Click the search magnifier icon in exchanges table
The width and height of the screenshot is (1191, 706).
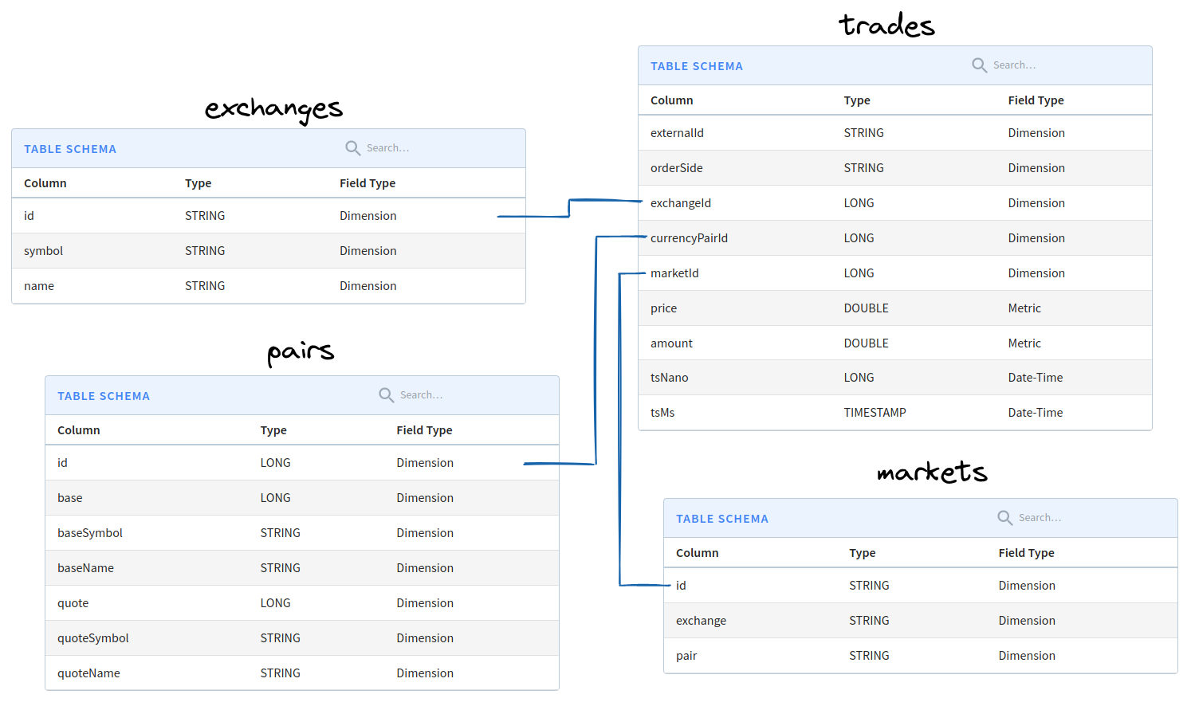coord(353,148)
